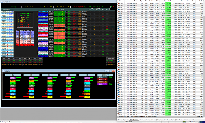
Task: Click the M30 header in strength window
Action: click(68, 75)
